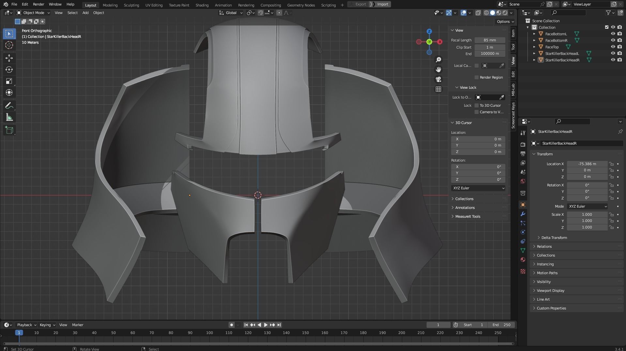Viewport: 626px width, 351px height.
Task: Open the Playback popover
Action: (x=26, y=325)
